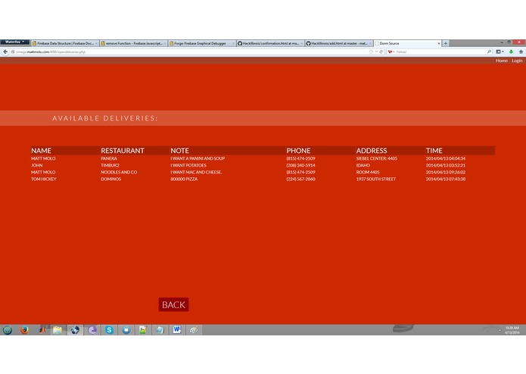Click the ADDRESS column header
The width and height of the screenshot is (526, 374).
[x=372, y=151]
